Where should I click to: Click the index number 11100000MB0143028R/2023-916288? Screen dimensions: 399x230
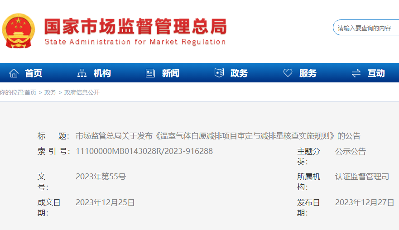144,151
